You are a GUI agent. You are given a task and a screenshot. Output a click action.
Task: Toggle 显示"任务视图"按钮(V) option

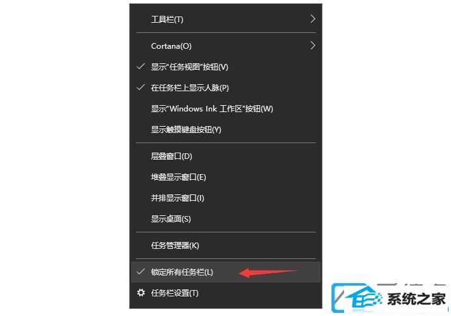pos(226,67)
